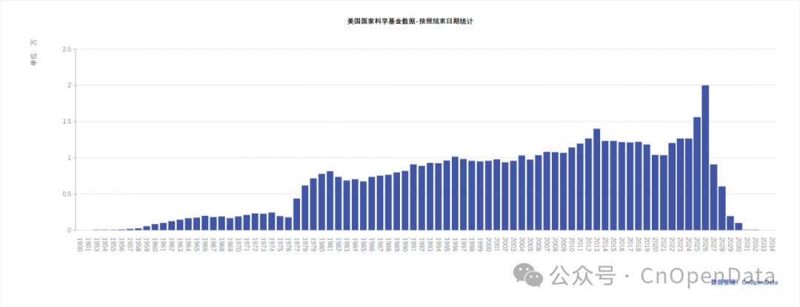Click the bar for year 1977

click(x=297, y=215)
